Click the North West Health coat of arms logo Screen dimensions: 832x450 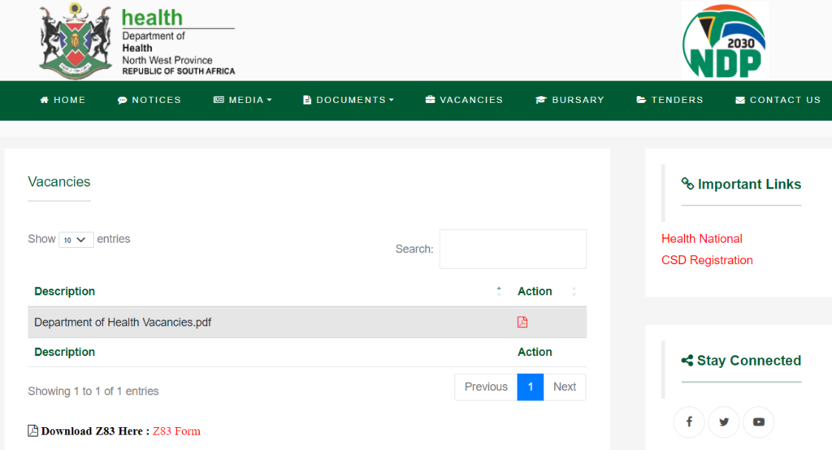(76, 40)
